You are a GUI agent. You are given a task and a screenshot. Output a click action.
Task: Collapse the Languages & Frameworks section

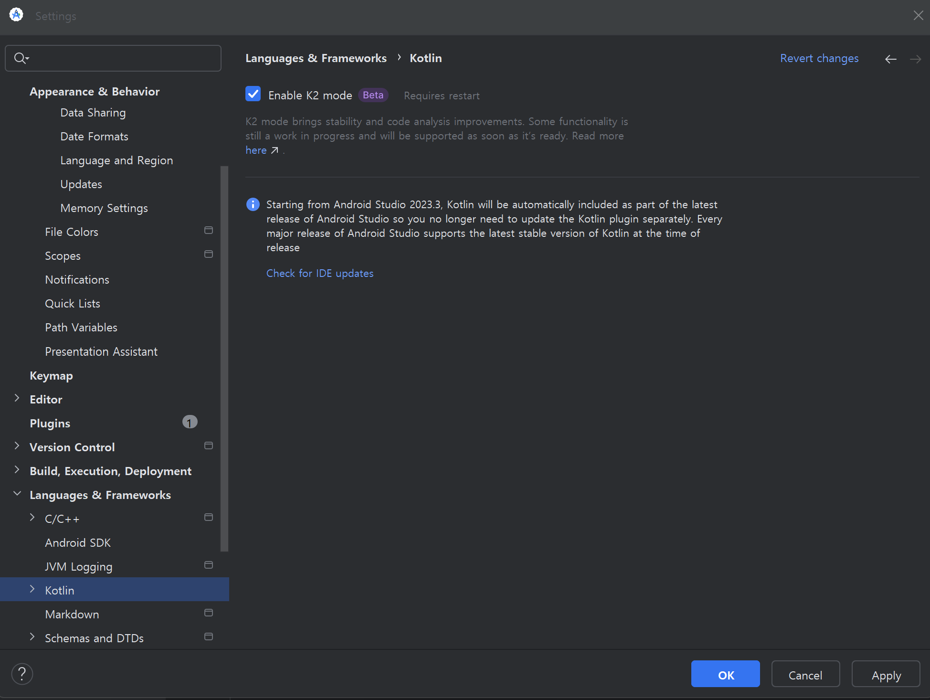pos(17,494)
